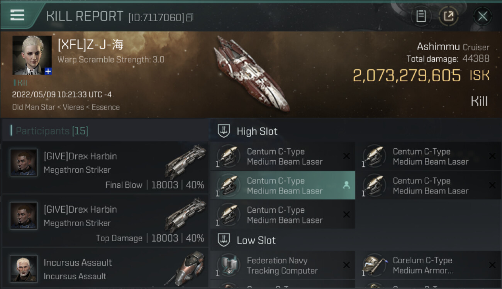Select the highlighted Centum C-Type Beam Laser
Screen dimensions: 502x289
tap(284, 185)
